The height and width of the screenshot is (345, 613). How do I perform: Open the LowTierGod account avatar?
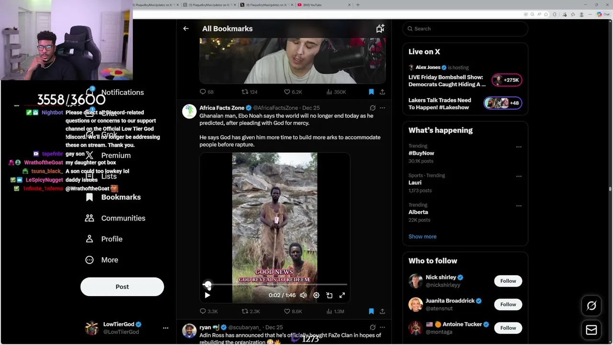tap(91, 328)
